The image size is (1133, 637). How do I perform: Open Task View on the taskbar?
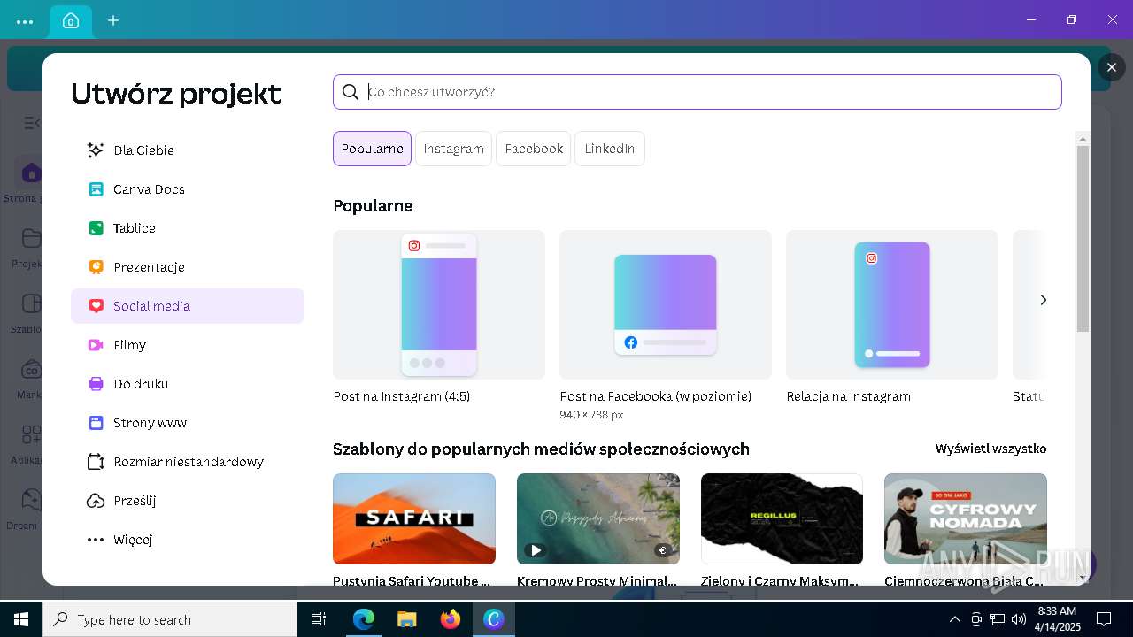point(319,619)
